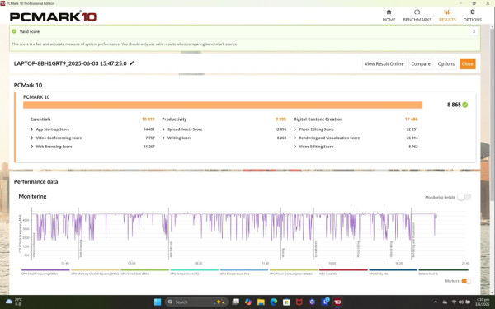Click the Compare button

(x=421, y=63)
